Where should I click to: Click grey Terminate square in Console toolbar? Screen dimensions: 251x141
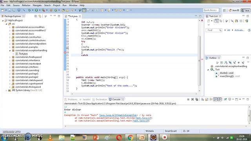tap(188, 99)
